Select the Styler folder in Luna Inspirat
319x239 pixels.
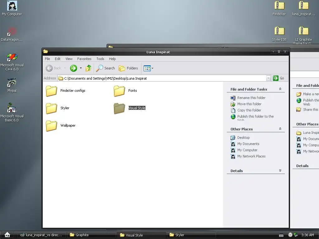[x=58, y=108]
